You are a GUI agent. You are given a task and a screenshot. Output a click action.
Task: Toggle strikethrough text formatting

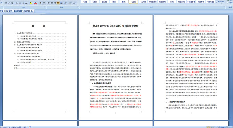tap(17, 3)
